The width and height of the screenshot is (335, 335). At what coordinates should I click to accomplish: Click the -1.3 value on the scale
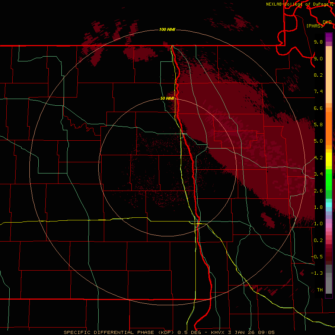[317, 273]
